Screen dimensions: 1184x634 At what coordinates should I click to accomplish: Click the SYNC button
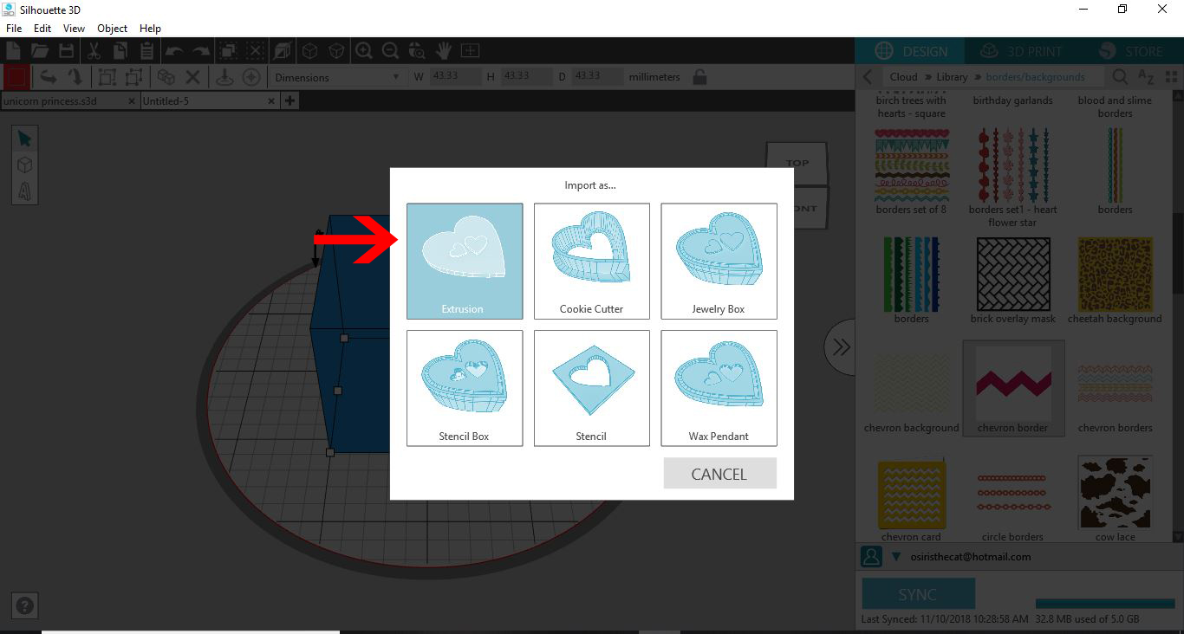click(918, 594)
